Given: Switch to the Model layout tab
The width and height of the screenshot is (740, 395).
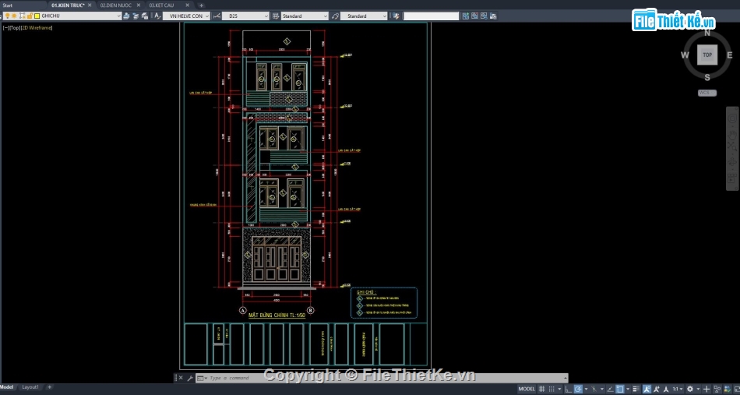Looking at the screenshot, I should click(x=7, y=387).
